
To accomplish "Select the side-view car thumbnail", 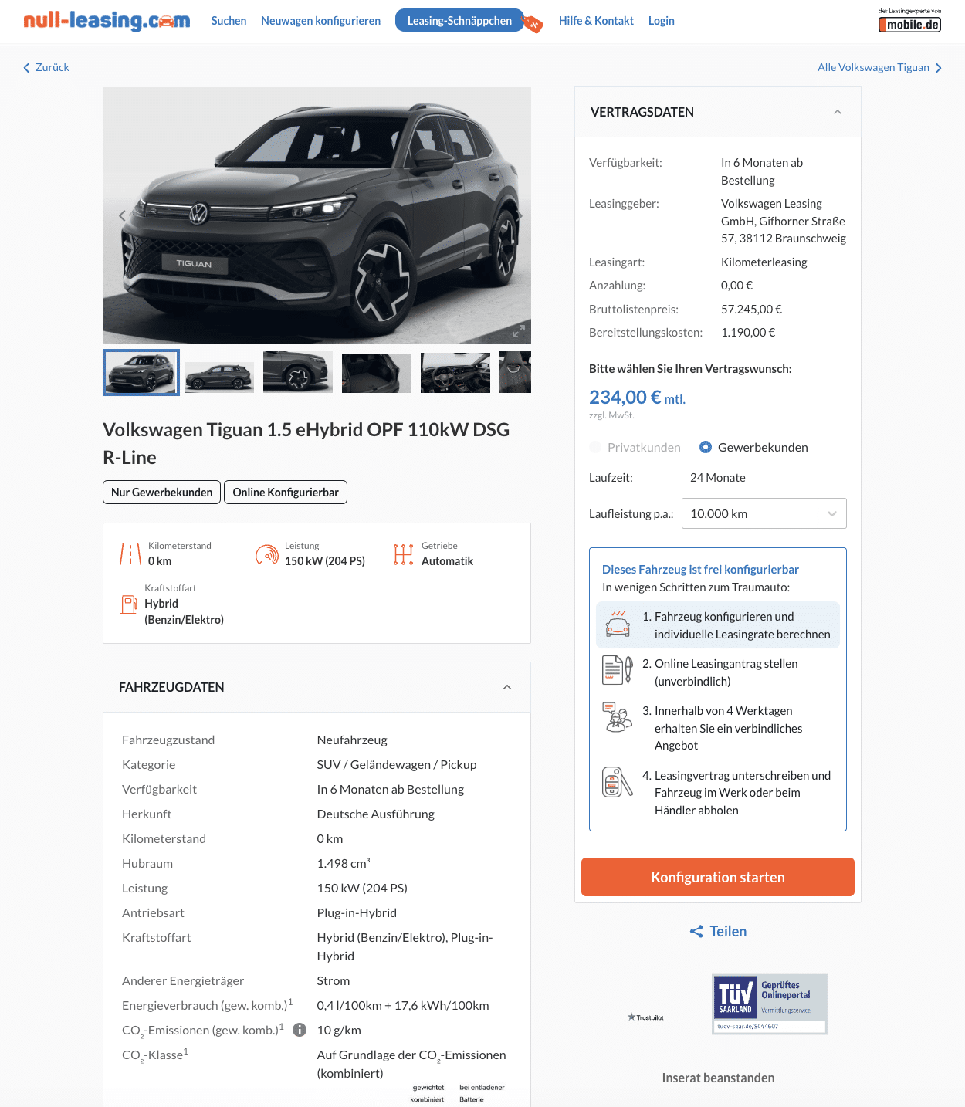I will [x=219, y=373].
